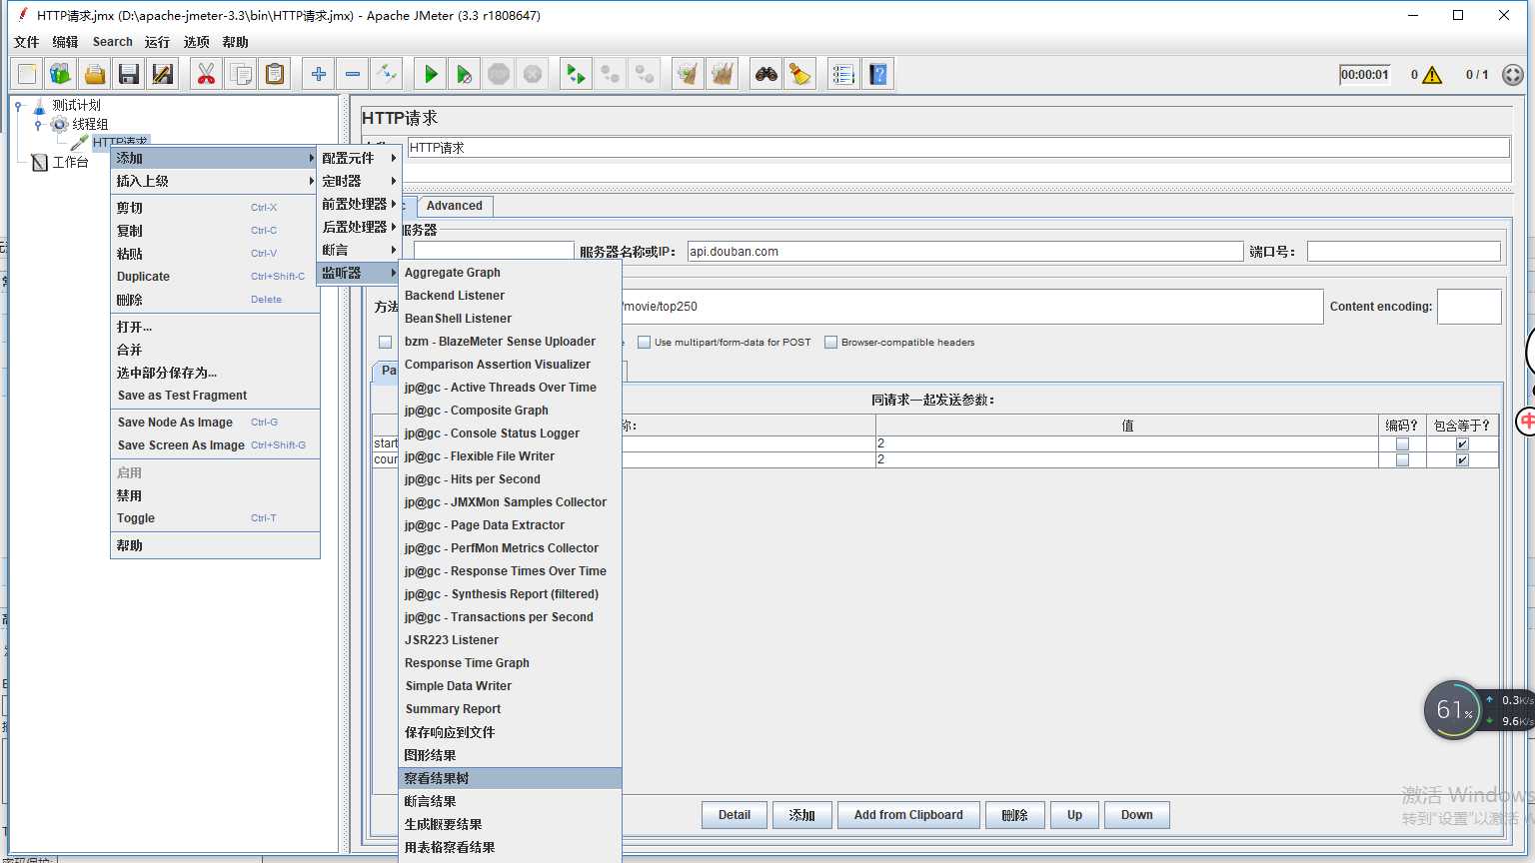Click the Reset Search brush icon
Image resolution: width=1535 pixels, height=863 pixels.
click(800, 74)
